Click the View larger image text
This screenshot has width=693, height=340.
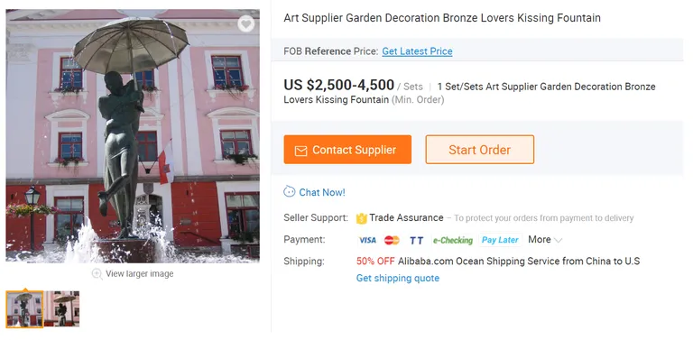click(140, 274)
